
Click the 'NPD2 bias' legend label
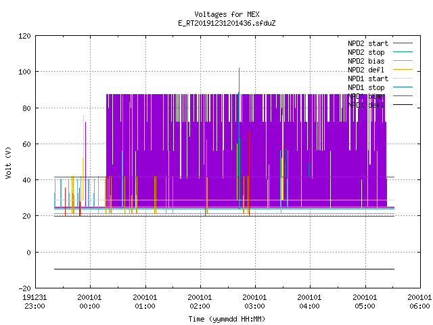coord(366,61)
